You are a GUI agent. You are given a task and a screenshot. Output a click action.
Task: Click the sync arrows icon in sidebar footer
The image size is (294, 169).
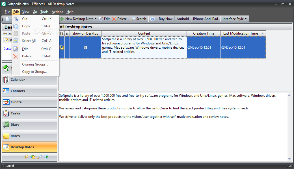(46, 157)
